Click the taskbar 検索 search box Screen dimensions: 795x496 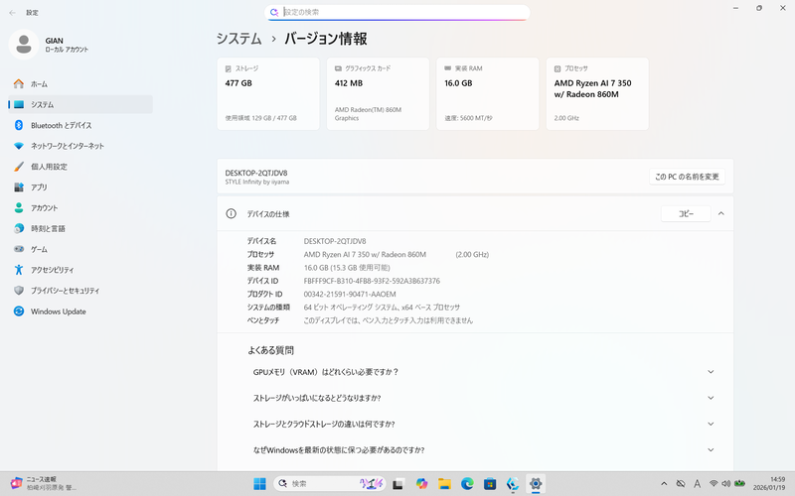[330, 484]
